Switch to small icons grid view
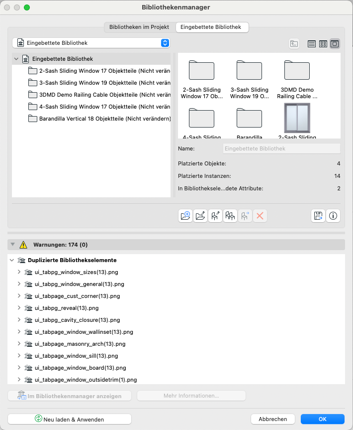The height and width of the screenshot is (430, 353). click(323, 44)
